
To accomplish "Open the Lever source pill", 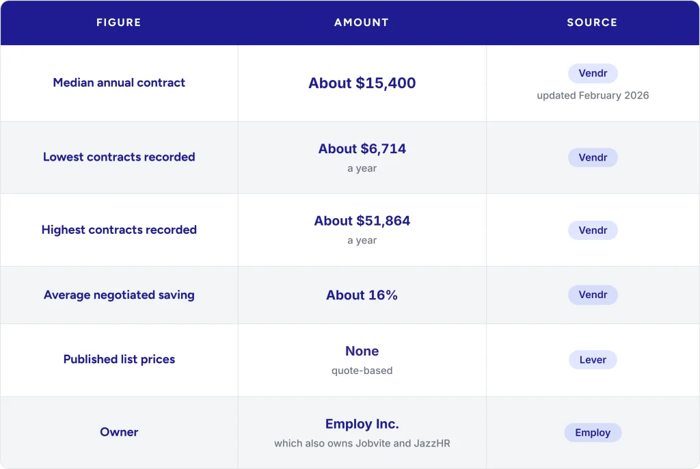I will coord(593,360).
